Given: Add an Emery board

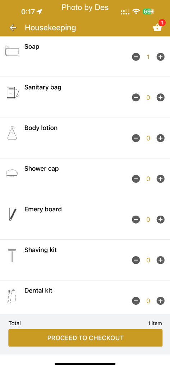Looking at the screenshot, I should 161,220.
